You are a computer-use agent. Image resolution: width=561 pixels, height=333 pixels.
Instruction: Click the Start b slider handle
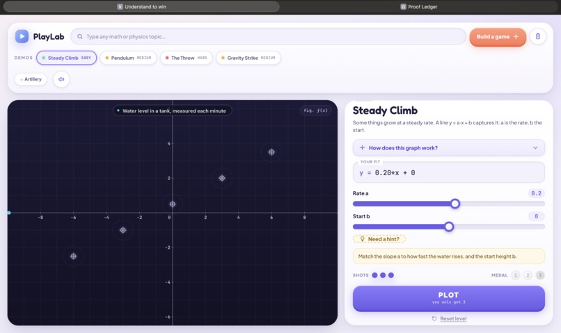pyautogui.click(x=449, y=227)
